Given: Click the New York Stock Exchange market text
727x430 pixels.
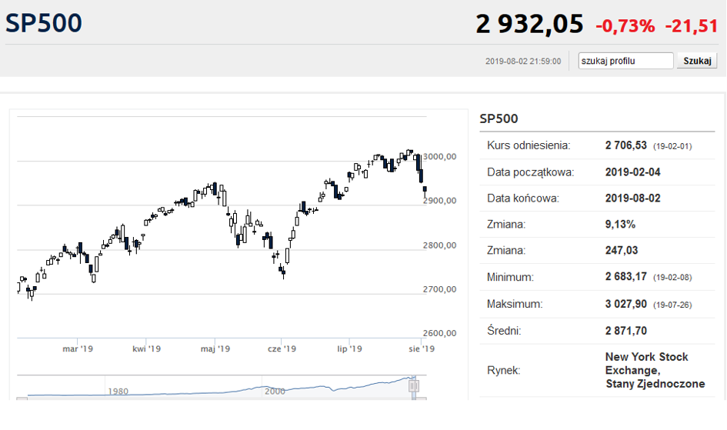Looking at the screenshot, I should coord(655,370).
